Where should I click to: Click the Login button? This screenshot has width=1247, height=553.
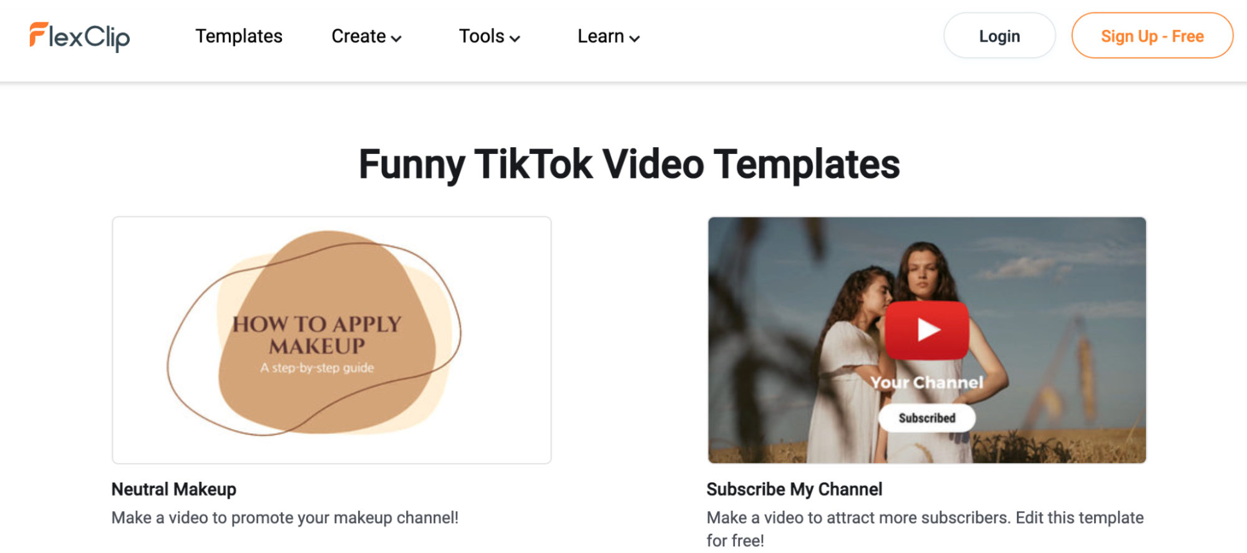999,36
